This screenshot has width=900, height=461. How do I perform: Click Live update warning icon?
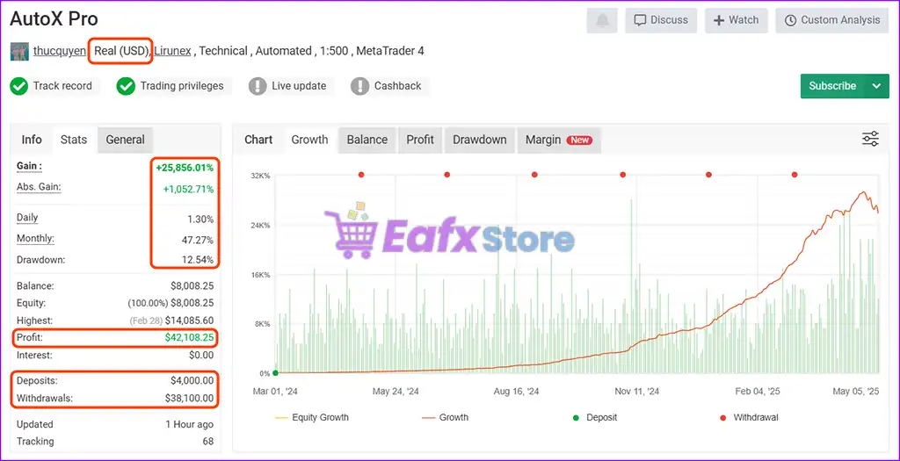258,87
